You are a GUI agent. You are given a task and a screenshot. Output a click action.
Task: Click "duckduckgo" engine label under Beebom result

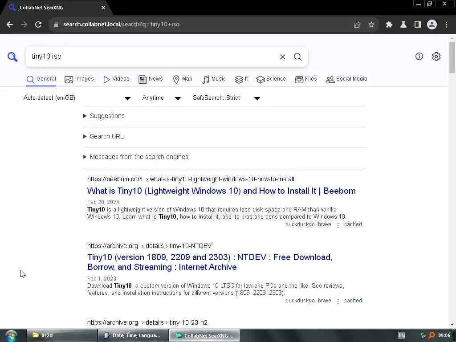[300, 224]
